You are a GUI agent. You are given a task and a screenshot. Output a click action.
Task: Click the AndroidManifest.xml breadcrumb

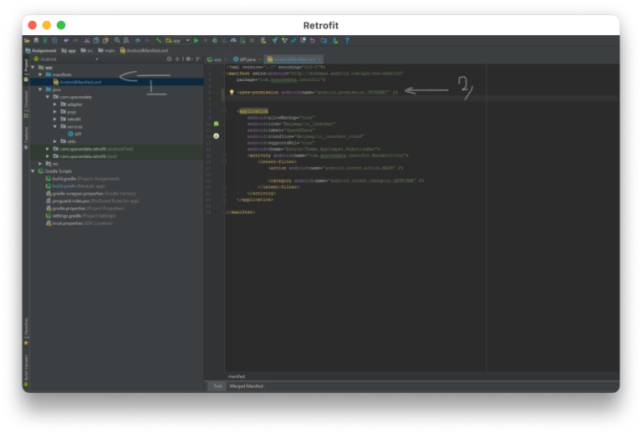tap(144, 51)
